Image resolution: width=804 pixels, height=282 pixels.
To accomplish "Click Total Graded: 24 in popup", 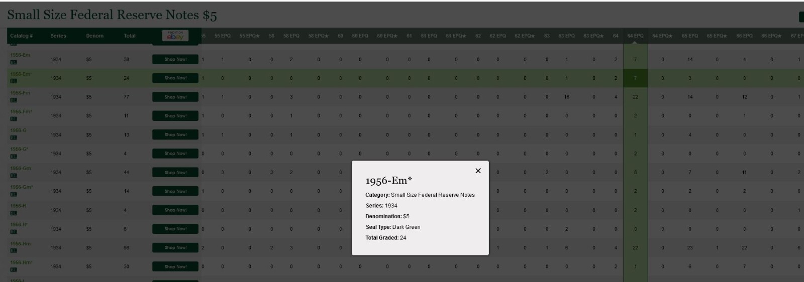I will 386,238.
